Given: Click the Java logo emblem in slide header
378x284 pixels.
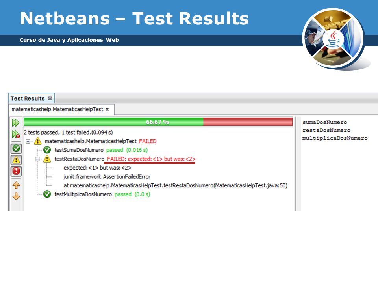Looking at the screenshot, I should 334,39.
